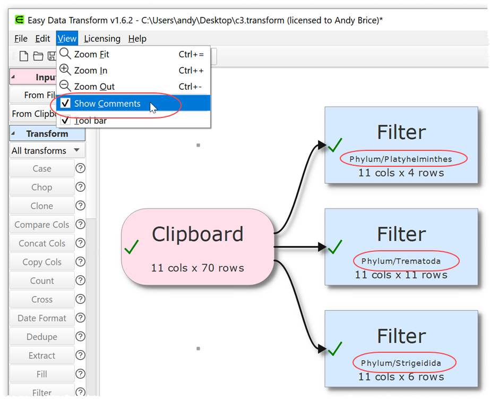Click the From File input button
This screenshot has width=490, height=399.
[33, 95]
